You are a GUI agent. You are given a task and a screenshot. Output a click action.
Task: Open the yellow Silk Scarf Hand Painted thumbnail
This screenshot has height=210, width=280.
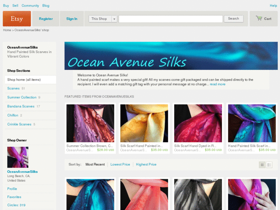144,123
